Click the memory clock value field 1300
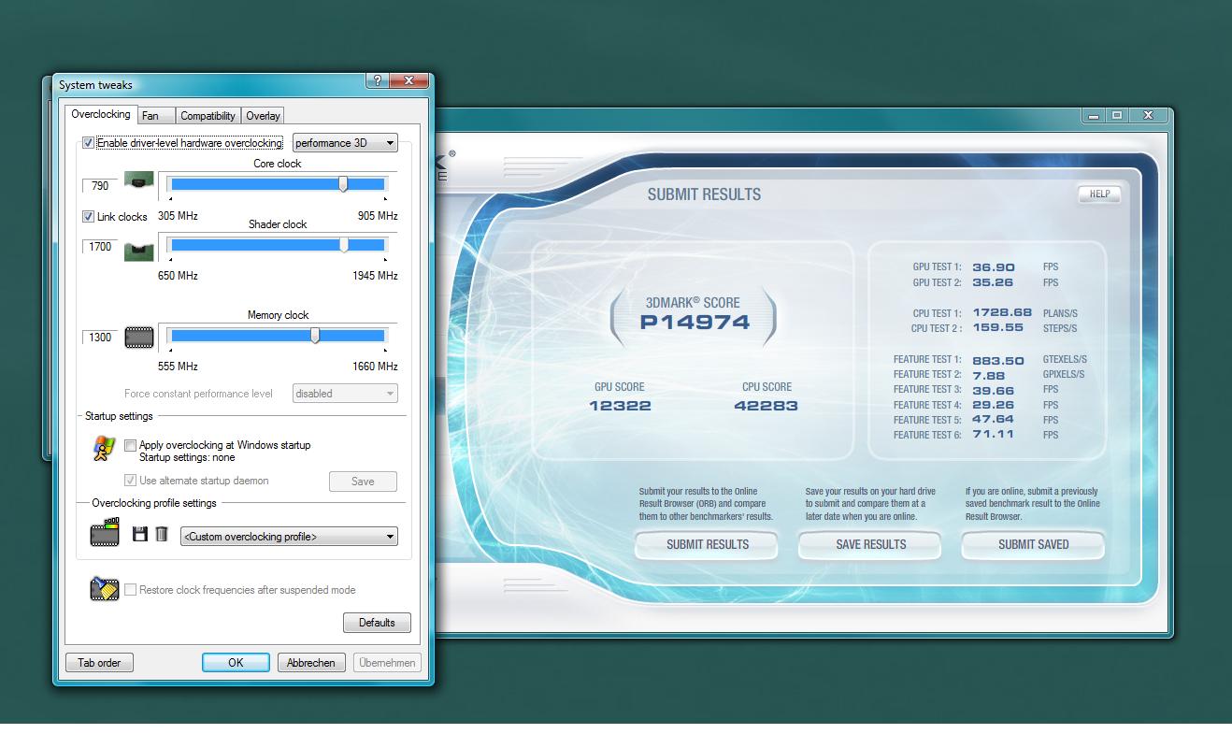Viewport: 1232px width, 748px height. 100,338
